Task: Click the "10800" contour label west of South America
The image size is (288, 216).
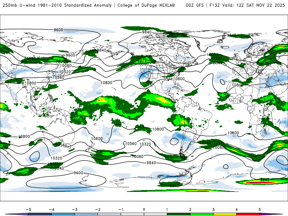Action: coord(158,129)
